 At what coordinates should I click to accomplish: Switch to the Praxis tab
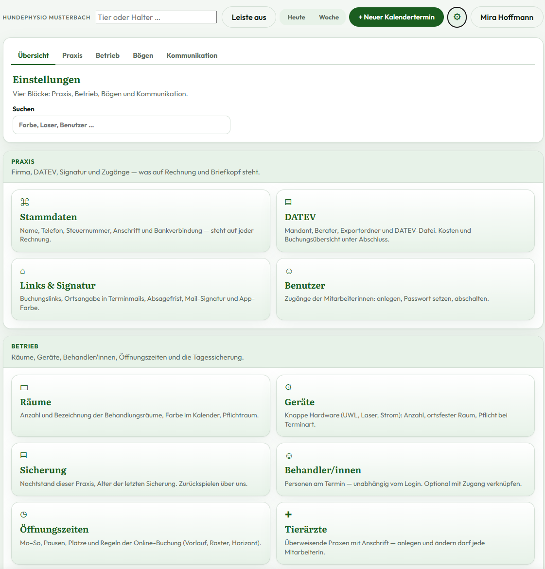72,55
